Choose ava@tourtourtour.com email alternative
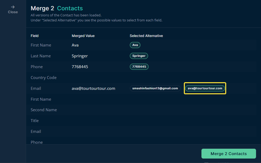This screenshot has height=163, width=261. (x=205, y=88)
